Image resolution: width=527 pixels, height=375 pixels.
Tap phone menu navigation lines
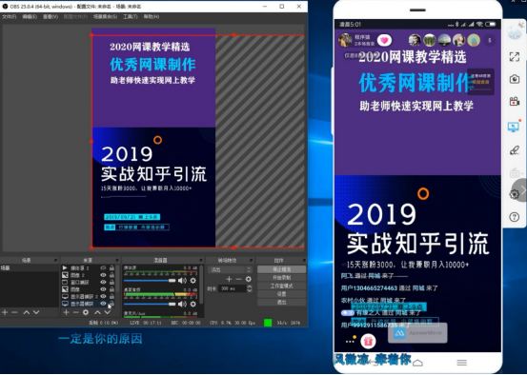[x=462, y=363]
